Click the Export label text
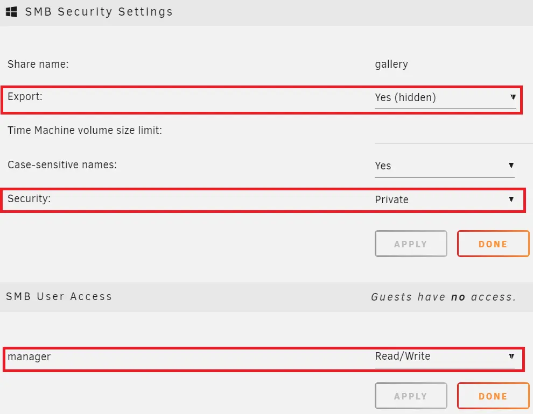The width and height of the screenshot is (533, 414). (x=25, y=96)
